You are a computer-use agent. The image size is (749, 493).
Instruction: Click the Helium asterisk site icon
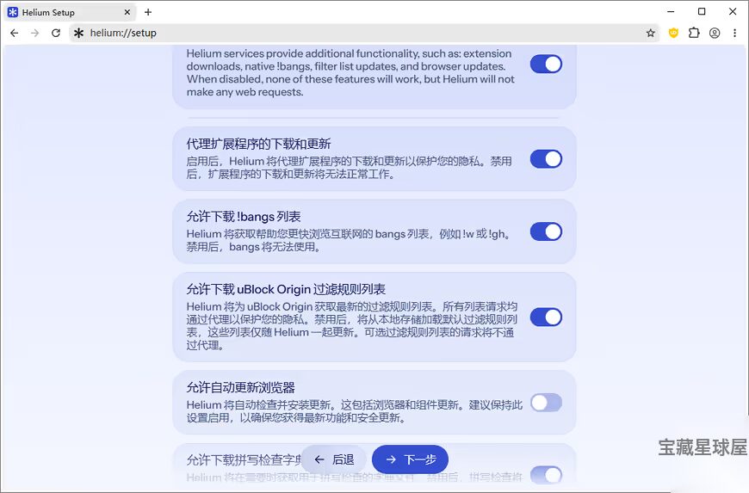click(x=79, y=33)
